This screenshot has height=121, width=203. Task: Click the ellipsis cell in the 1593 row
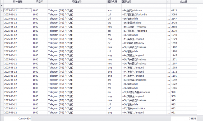(169, 43)
